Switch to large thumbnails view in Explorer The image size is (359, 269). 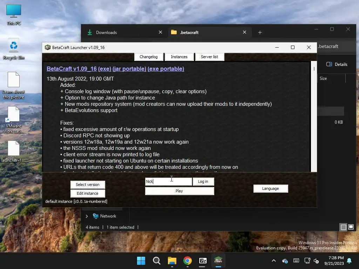point(351,227)
